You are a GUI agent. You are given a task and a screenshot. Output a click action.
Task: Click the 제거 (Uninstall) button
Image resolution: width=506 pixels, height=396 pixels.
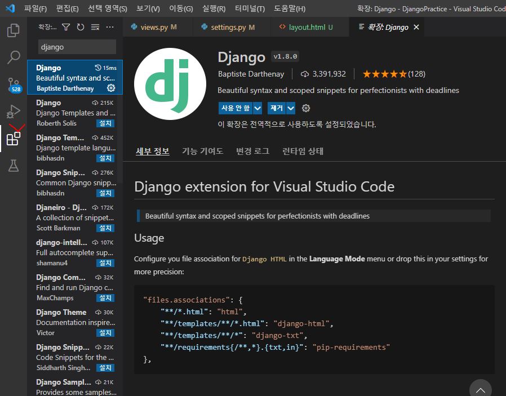pyautogui.click(x=277, y=108)
